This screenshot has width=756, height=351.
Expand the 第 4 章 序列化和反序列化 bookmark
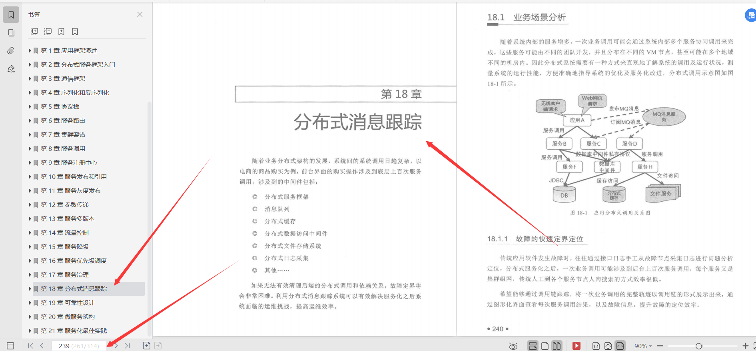click(30, 93)
